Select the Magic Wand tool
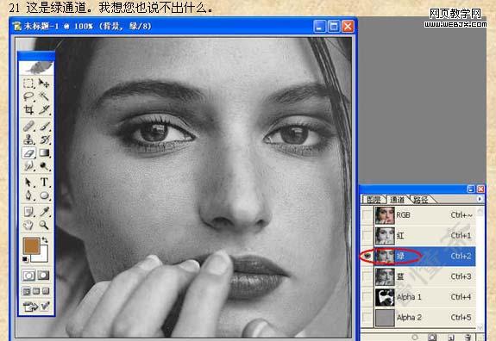 coord(44,96)
